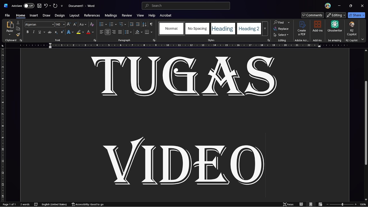Click the Decrease Font Size icon
368x207 pixels.
click(x=75, y=24)
